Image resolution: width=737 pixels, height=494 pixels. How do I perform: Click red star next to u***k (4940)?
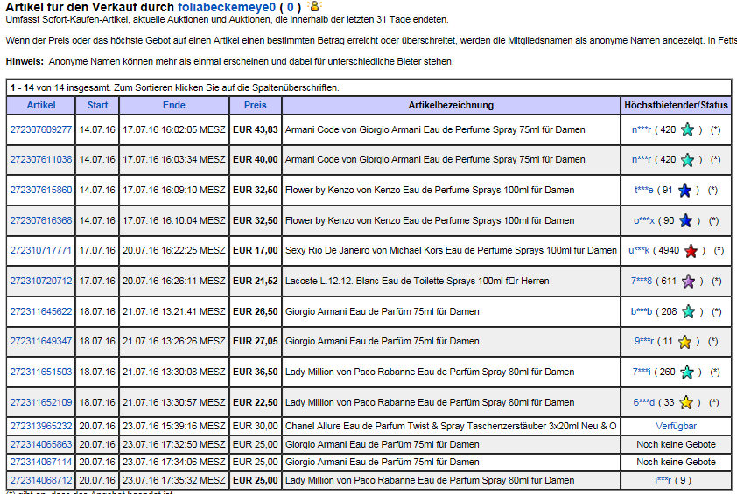point(691,251)
